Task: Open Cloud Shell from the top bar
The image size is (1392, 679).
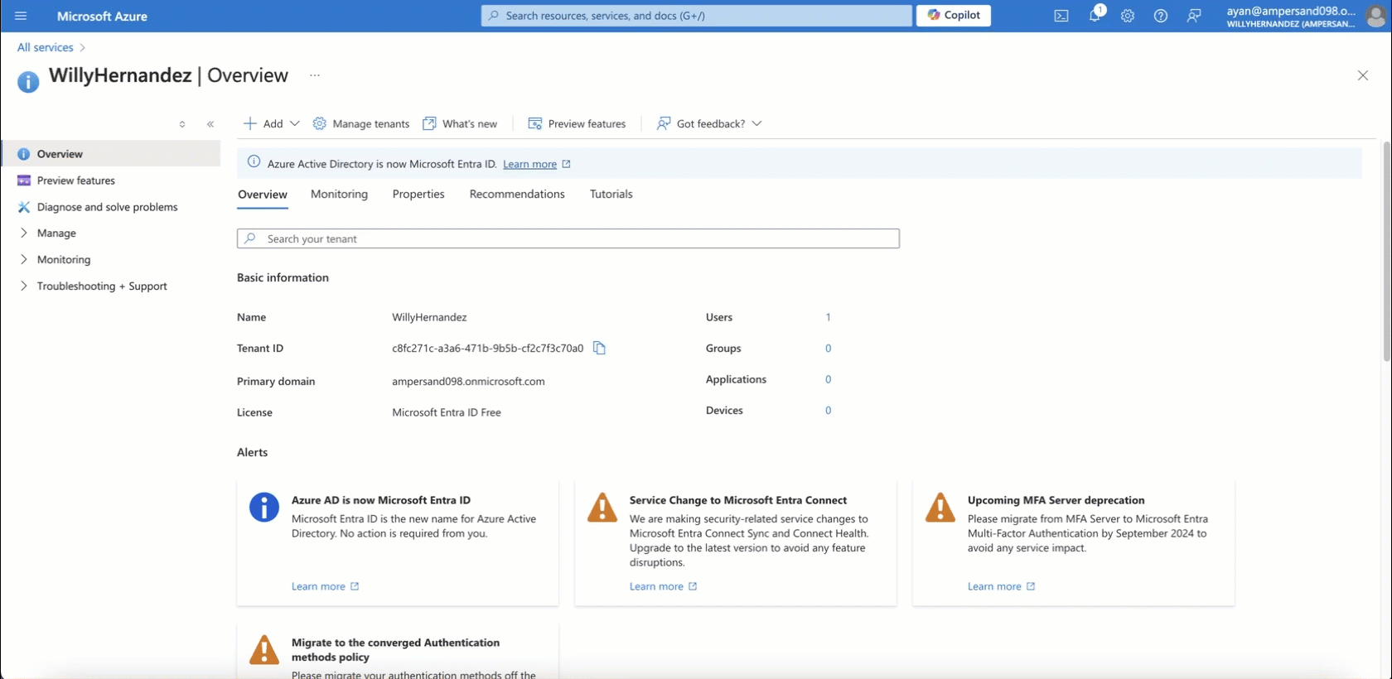Action: coord(1061,16)
